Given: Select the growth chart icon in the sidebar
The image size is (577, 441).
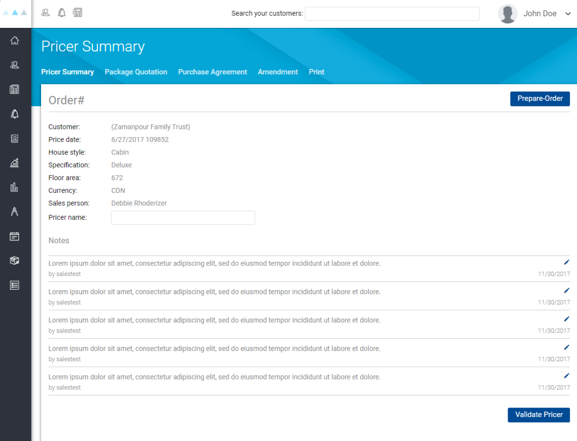Looking at the screenshot, I should tap(15, 163).
